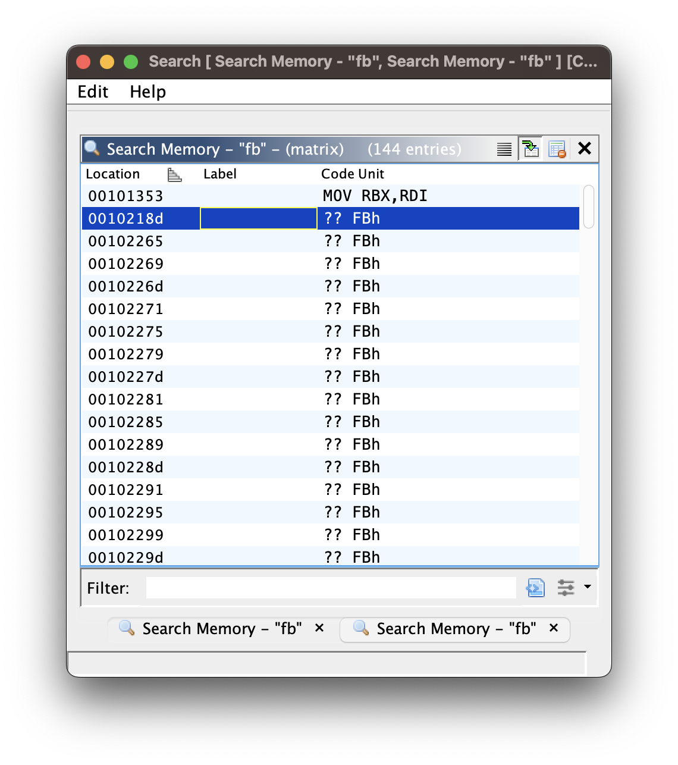Screen dimensions: 678x765
Task: Select row with location 00102295
Action: tap(330, 513)
